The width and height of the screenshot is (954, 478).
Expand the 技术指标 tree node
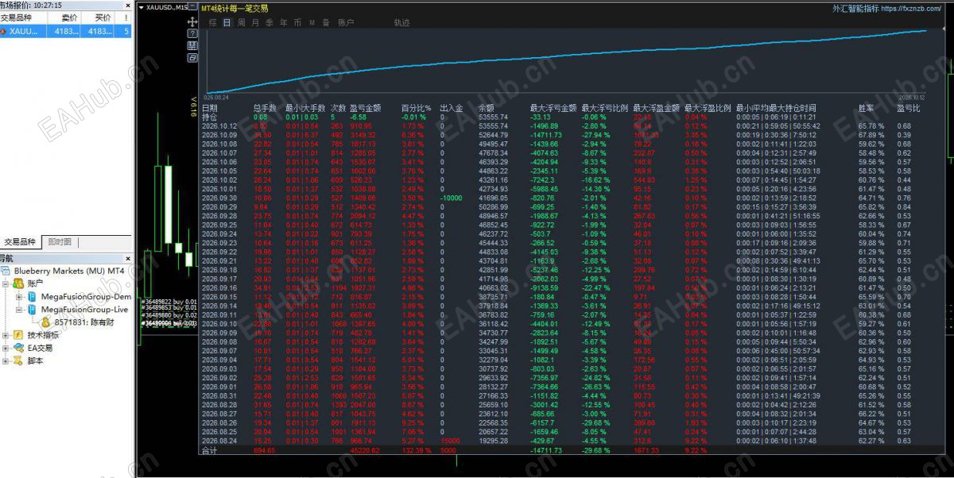[6, 335]
